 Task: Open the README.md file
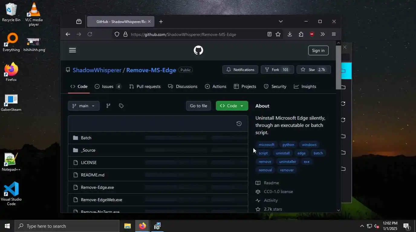coord(93,175)
